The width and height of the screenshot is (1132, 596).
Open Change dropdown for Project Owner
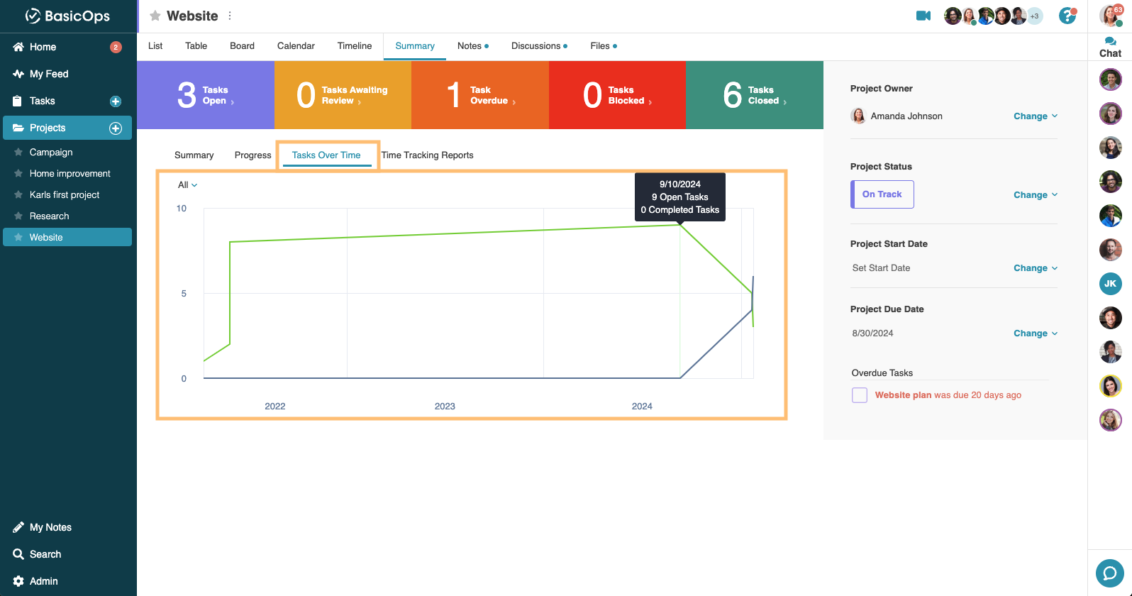click(x=1035, y=116)
